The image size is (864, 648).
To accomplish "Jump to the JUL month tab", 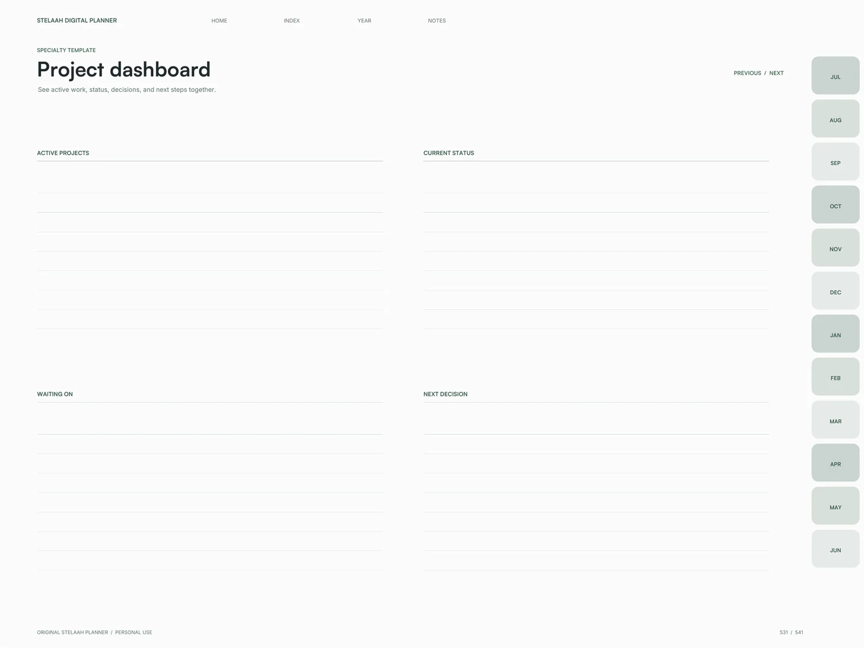I will click(x=836, y=75).
